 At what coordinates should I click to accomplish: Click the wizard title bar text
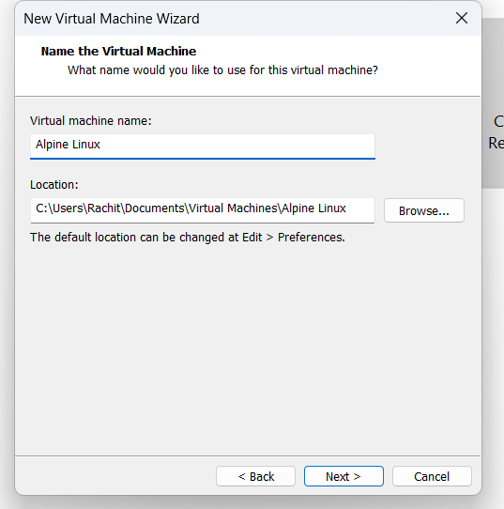click(x=112, y=19)
